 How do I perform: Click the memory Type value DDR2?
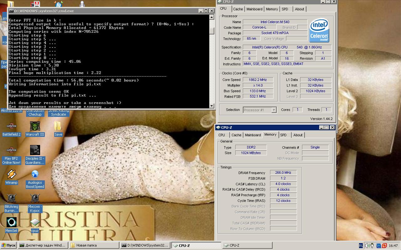pos(251,147)
